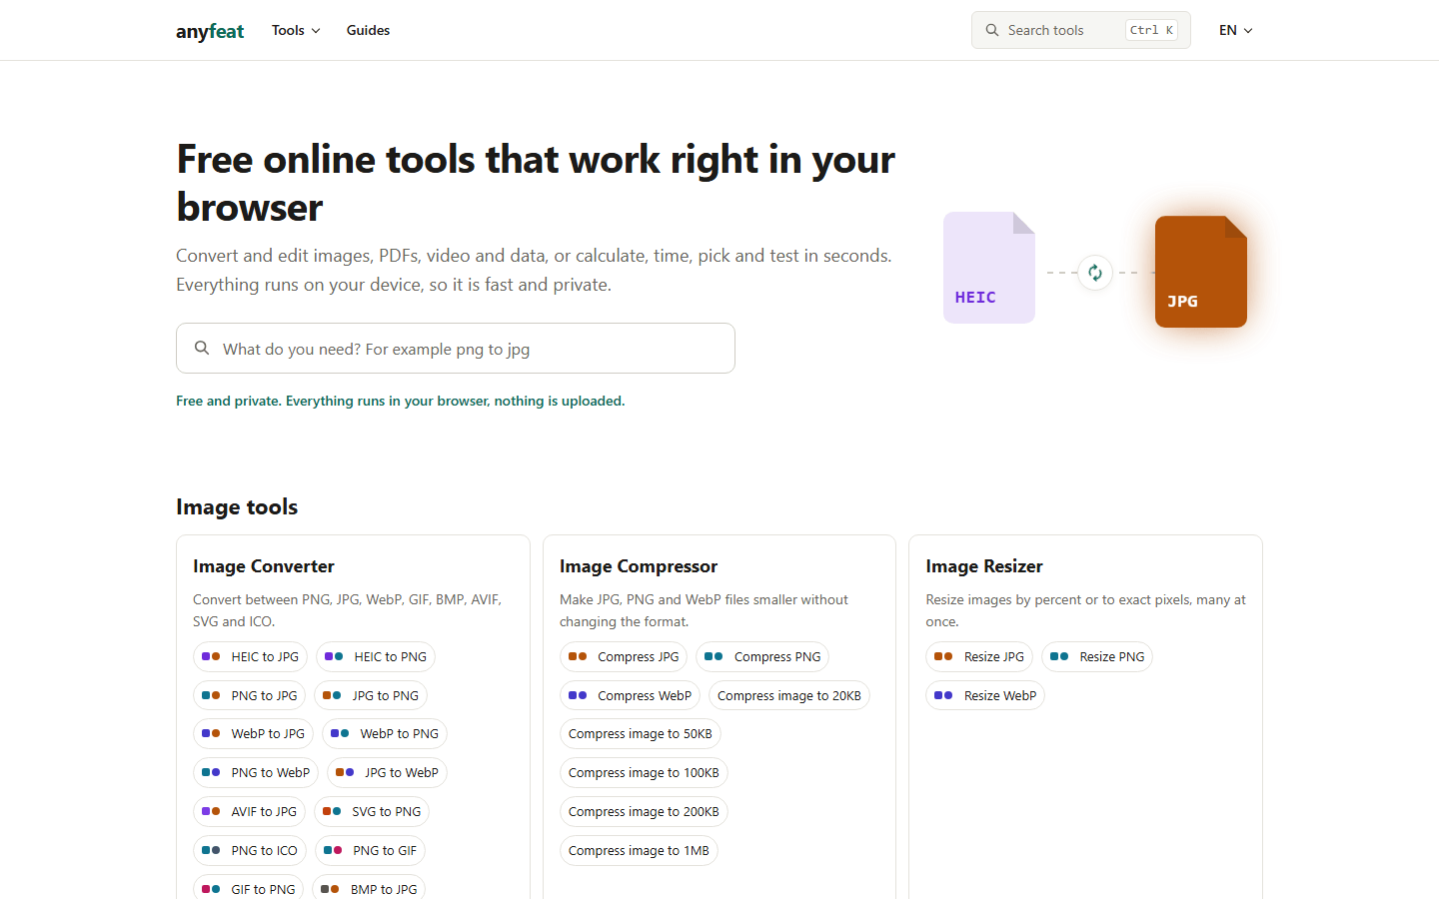Viewport: 1439px width, 899px height.
Task: Select Compress image to 200KB
Action: tap(644, 811)
